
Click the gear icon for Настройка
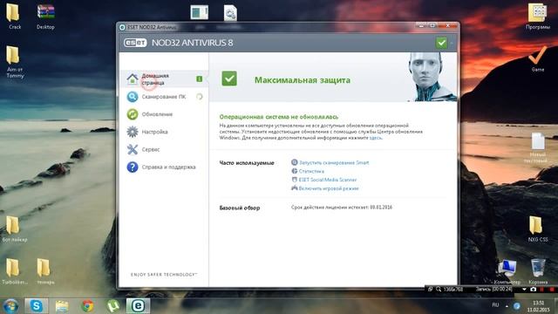pyautogui.click(x=133, y=132)
